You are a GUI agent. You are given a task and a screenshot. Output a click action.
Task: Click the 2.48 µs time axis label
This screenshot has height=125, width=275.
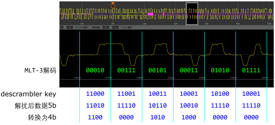140,78
